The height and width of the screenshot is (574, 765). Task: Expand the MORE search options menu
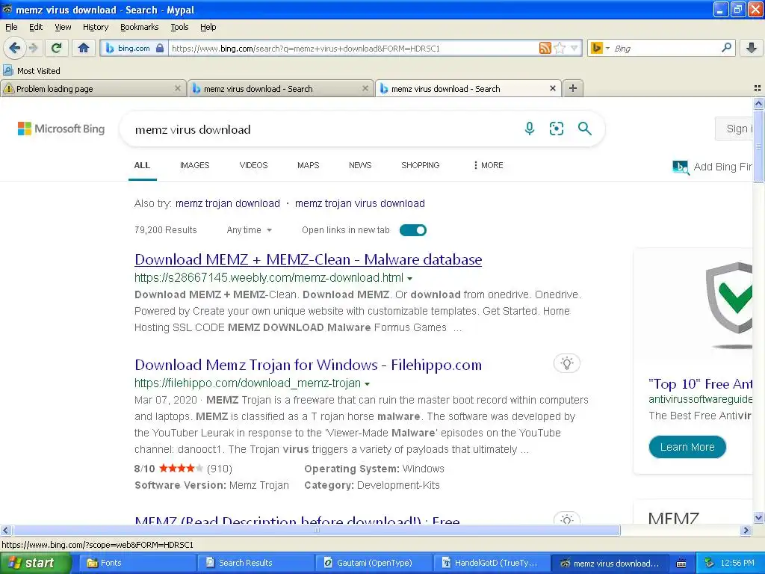pyautogui.click(x=489, y=165)
